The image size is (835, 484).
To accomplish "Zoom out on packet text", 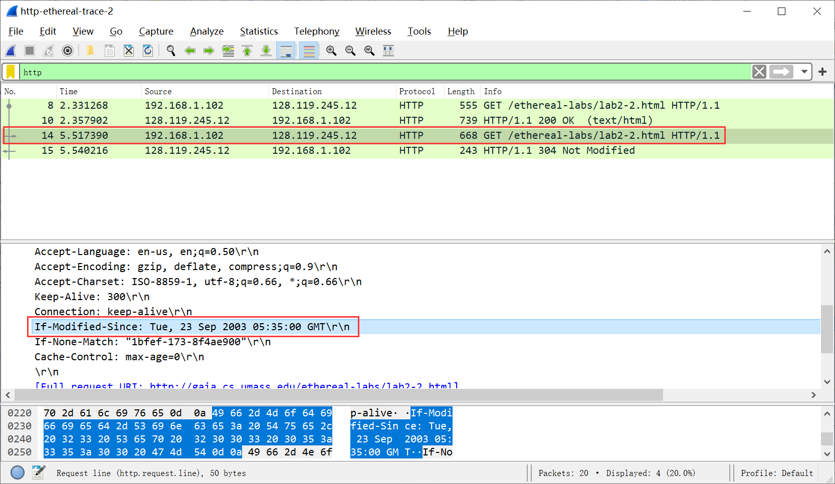I will pyautogui.click(x=350, y=51).
